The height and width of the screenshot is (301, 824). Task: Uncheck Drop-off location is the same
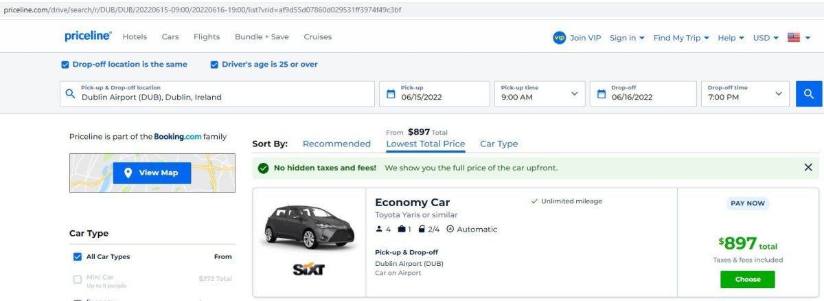tap(65, 65)
